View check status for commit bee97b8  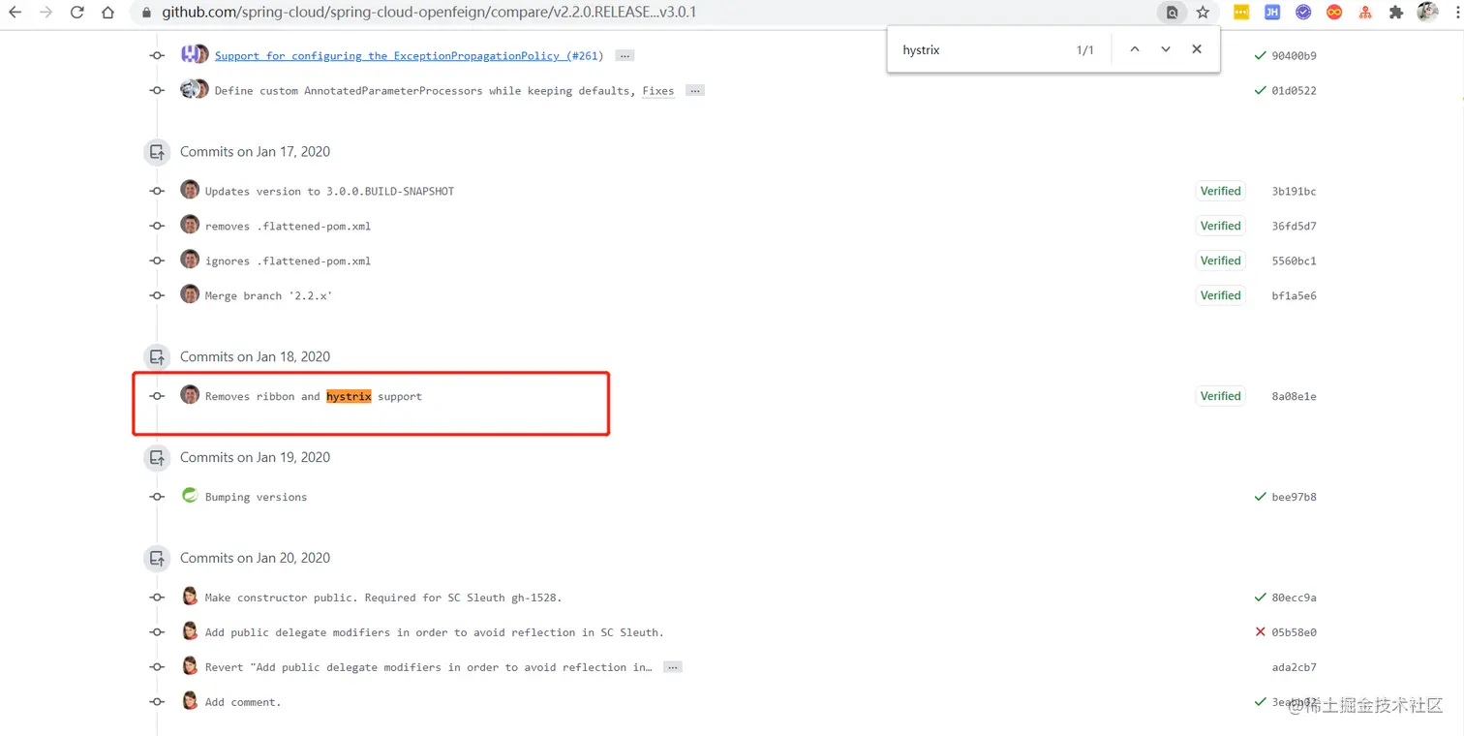click(1260, 497)
